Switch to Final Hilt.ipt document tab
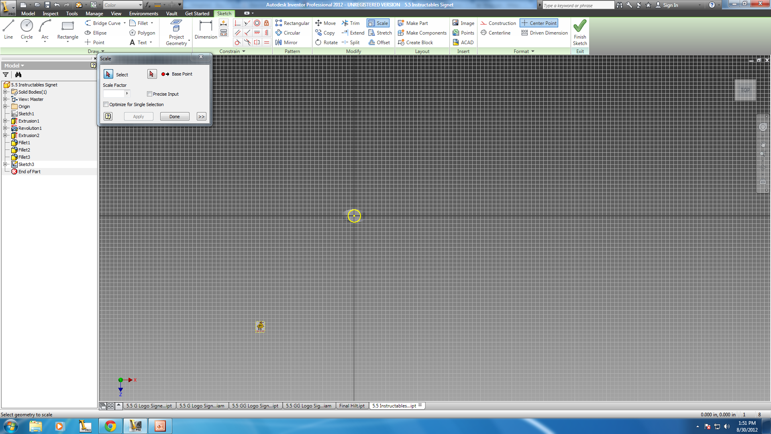The image size is (771, 434). [352, 406]
